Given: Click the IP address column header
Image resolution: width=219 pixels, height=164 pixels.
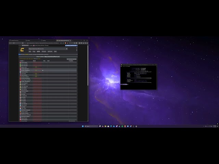Looking at the screenshot, I should tap(71, 61).
